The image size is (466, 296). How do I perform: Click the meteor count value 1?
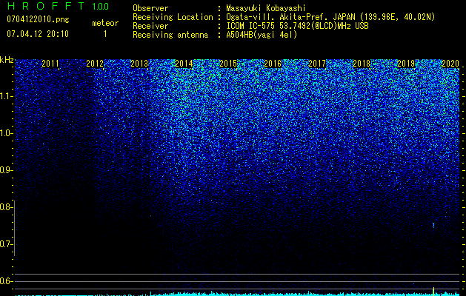[105, 34]
